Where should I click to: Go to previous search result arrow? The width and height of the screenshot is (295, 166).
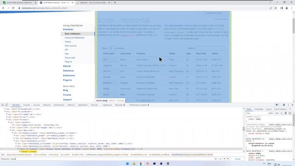pos(224,159)
